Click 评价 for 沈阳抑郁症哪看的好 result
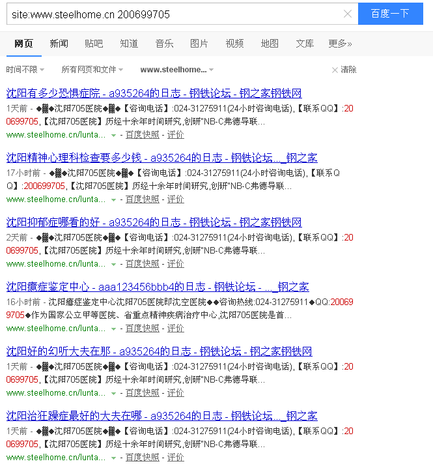 pos(175,264)
